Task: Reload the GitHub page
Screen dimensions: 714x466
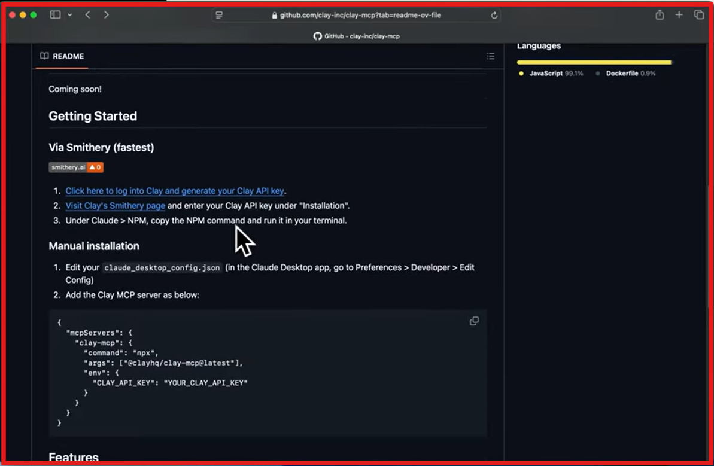Action: [x=494, y=15]
